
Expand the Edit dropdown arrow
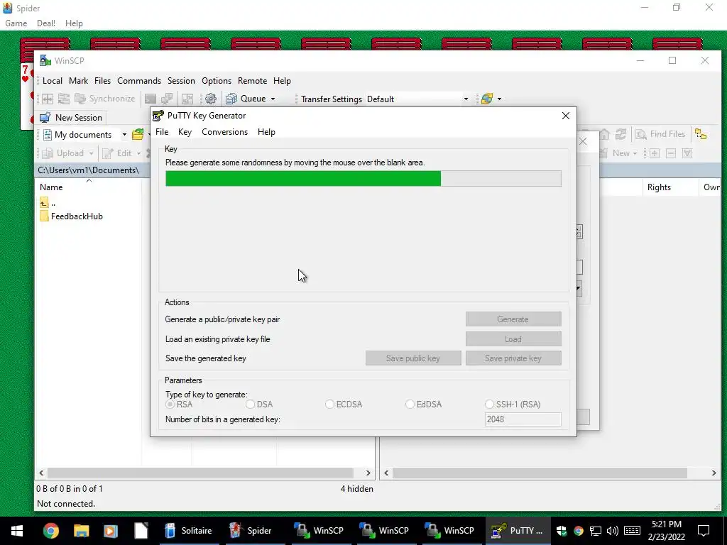coord(138,153)
